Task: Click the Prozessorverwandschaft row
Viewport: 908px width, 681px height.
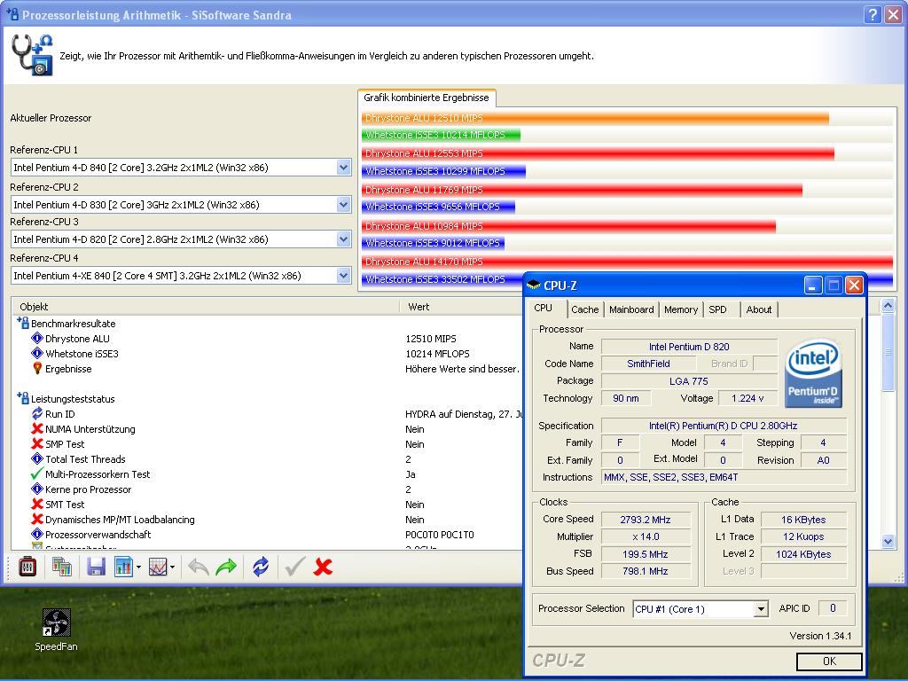Action: pyautogui.click(x=266, y=535)
